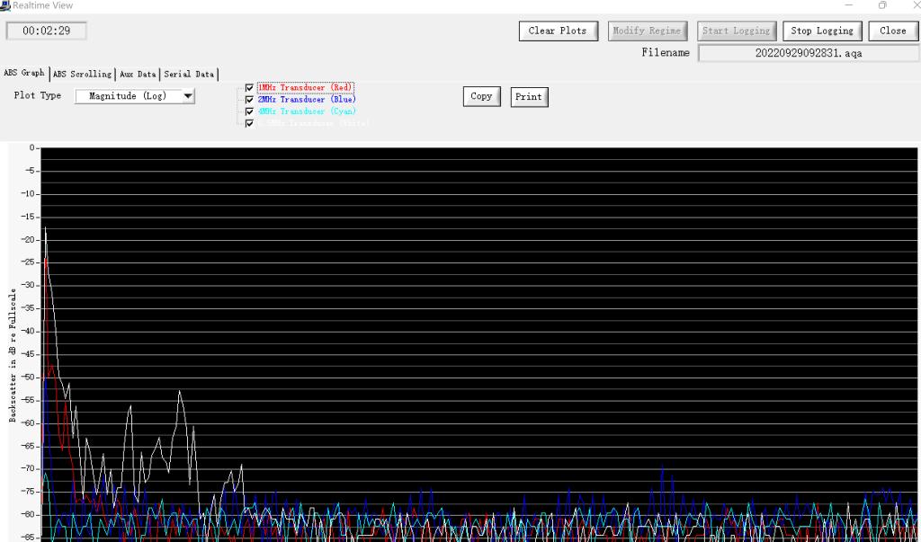Viewport: 921px width, 542px height.
Task: Copy the graph with Copy button
Action: point(481,96)
